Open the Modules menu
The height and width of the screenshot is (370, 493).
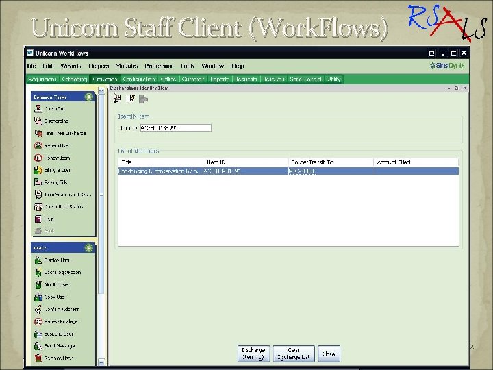pos(127,66)
